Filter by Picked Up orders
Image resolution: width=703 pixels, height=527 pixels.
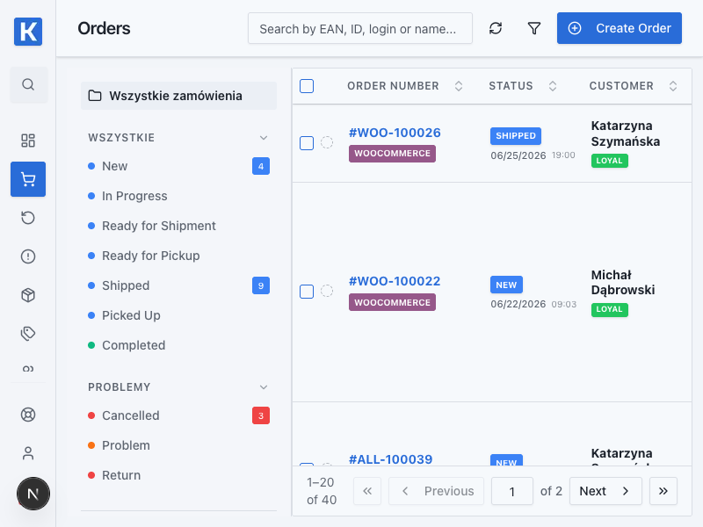[x=178, y=315]
